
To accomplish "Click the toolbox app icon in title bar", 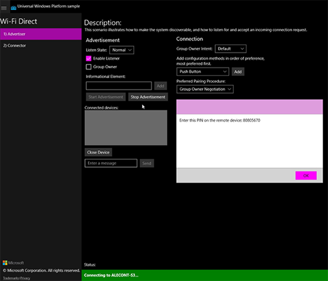I will tap(13, 7).
